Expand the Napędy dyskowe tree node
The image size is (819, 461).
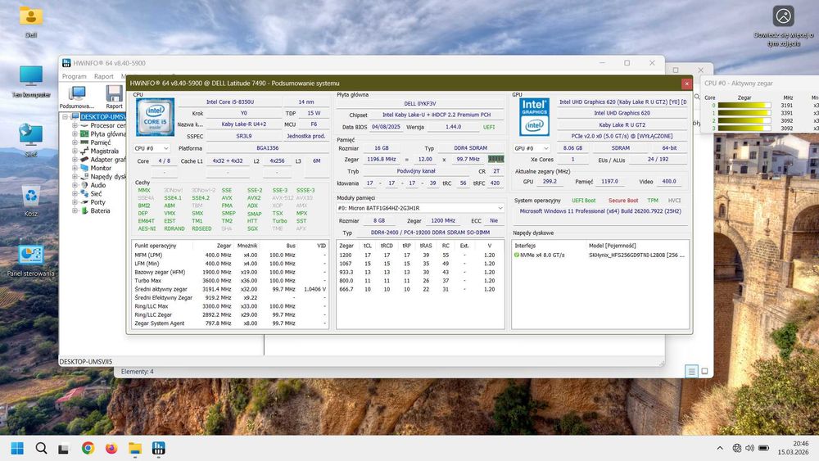[x=75, y=177]
